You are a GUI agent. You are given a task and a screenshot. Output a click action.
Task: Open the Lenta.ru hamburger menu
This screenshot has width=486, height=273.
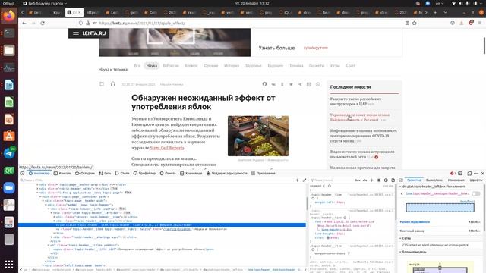76,33
